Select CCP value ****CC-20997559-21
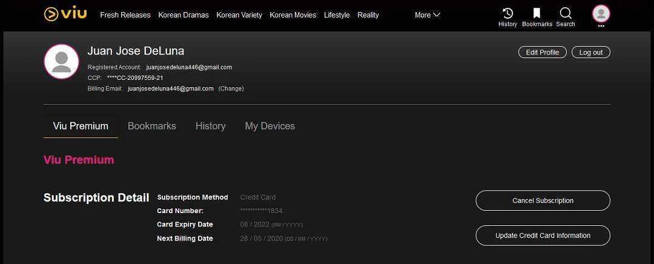The height and width of the screenshot is (264, 654). pos(135,78)
